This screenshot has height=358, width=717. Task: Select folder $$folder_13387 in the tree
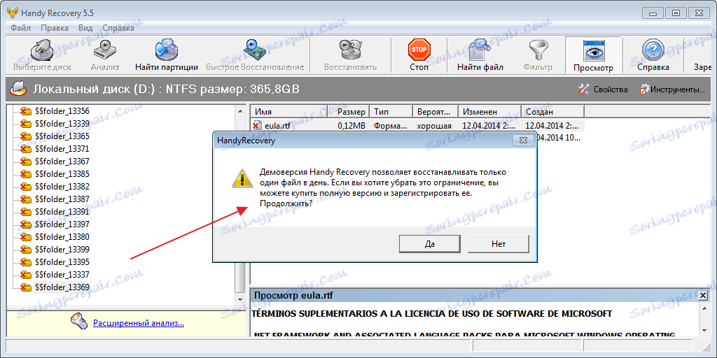pos(62,199)
